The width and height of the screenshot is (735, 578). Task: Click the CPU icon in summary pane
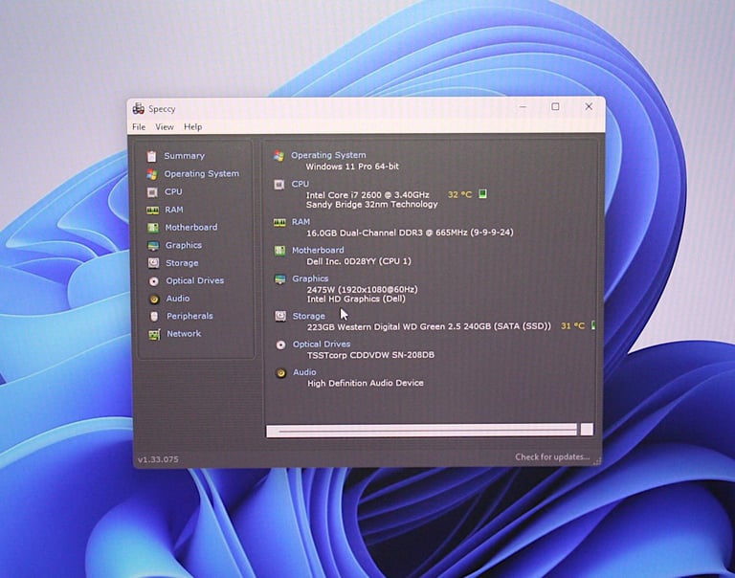tap(278, 185)
